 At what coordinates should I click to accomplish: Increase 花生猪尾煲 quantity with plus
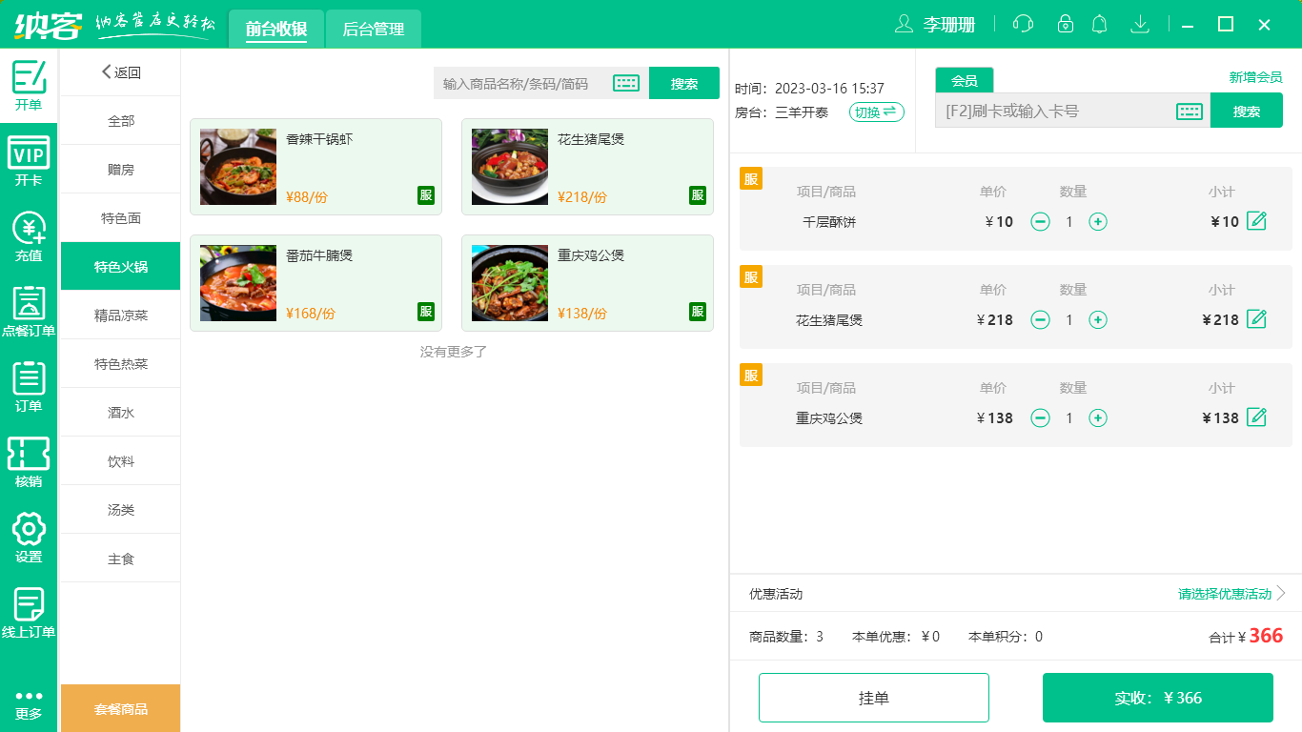coord(1098,320)
